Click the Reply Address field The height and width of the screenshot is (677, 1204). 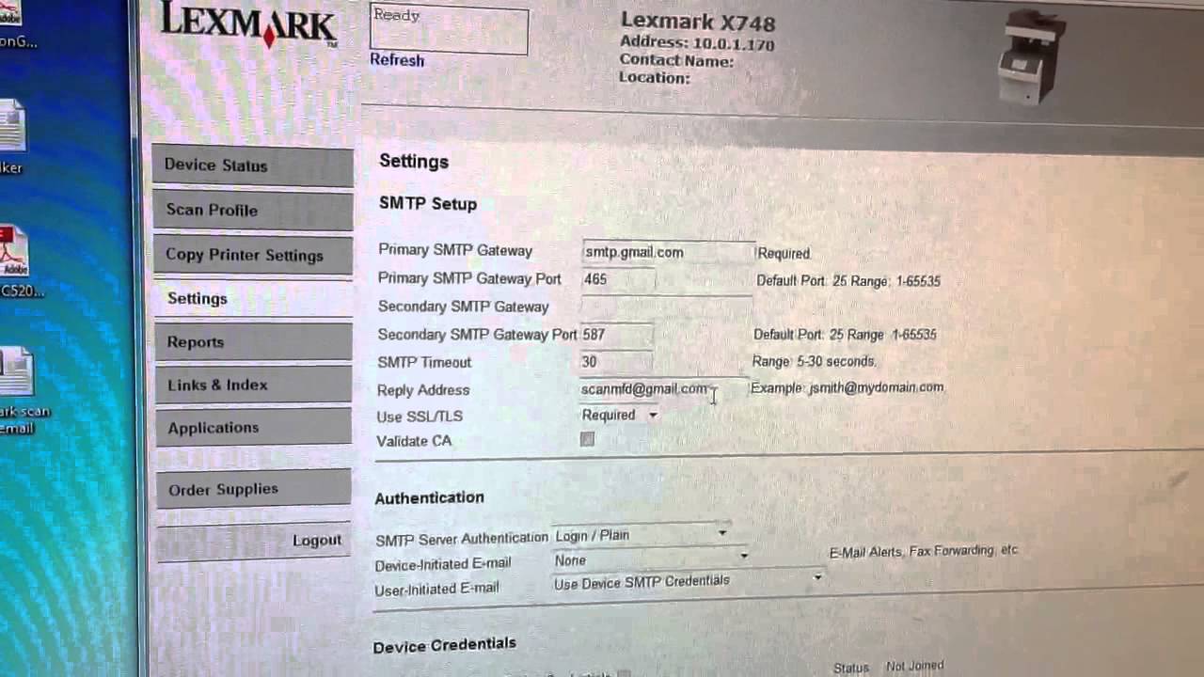tap(663, 388)
